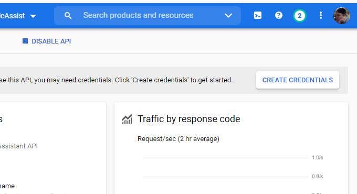This screenshot has height=194, width=357.
Task: Open the user account avatar
Action: pos(342,16)
